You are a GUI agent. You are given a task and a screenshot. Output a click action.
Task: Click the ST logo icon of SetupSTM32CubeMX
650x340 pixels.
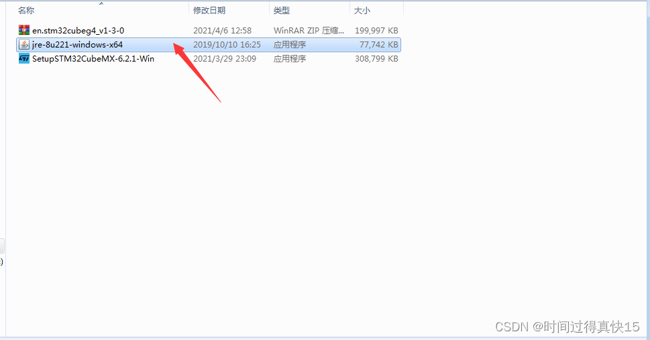tap(24, 58)
